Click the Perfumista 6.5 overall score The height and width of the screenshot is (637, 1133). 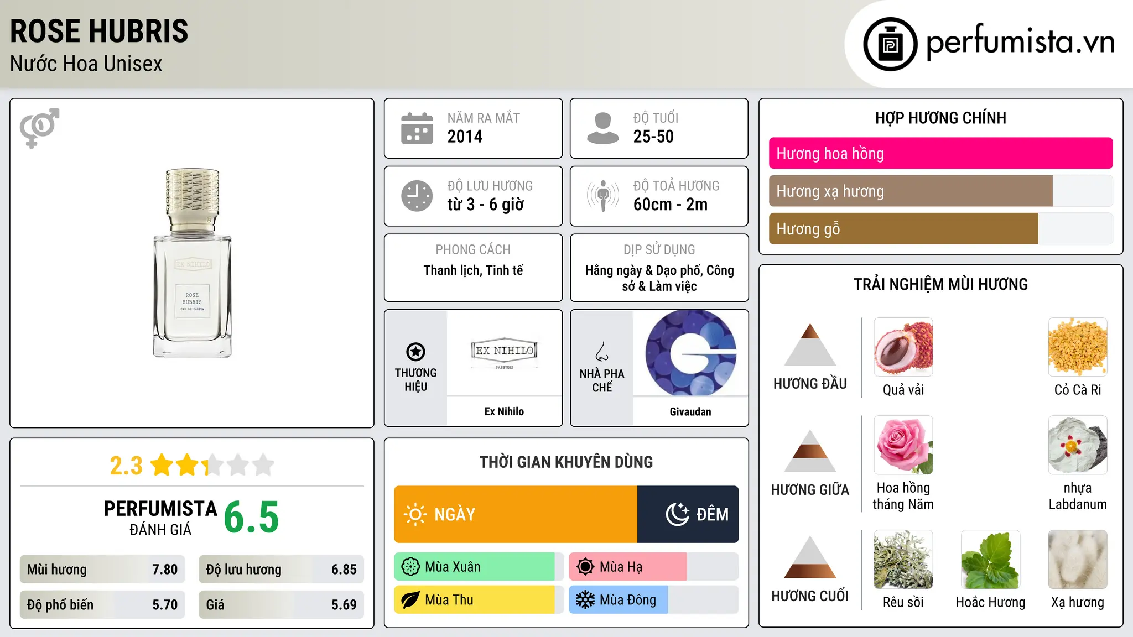pyautogui.click(x=251, y=517)
